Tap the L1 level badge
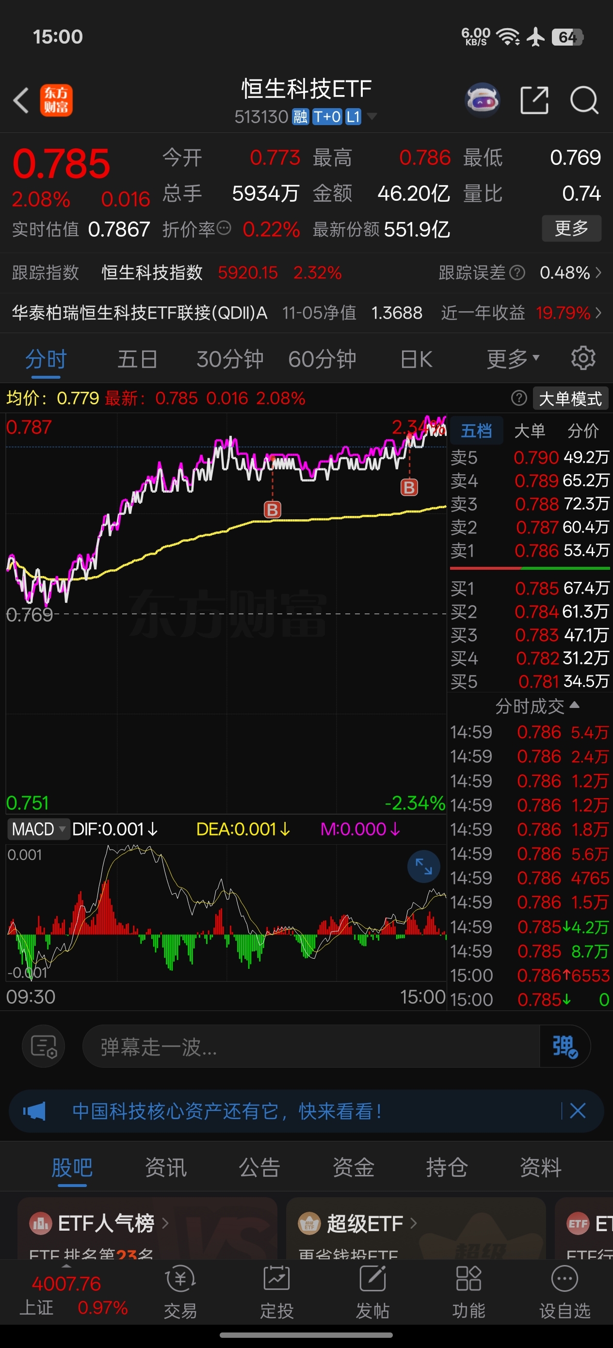613x1348 pixels. pyautogui.click(x=354, y=116)
